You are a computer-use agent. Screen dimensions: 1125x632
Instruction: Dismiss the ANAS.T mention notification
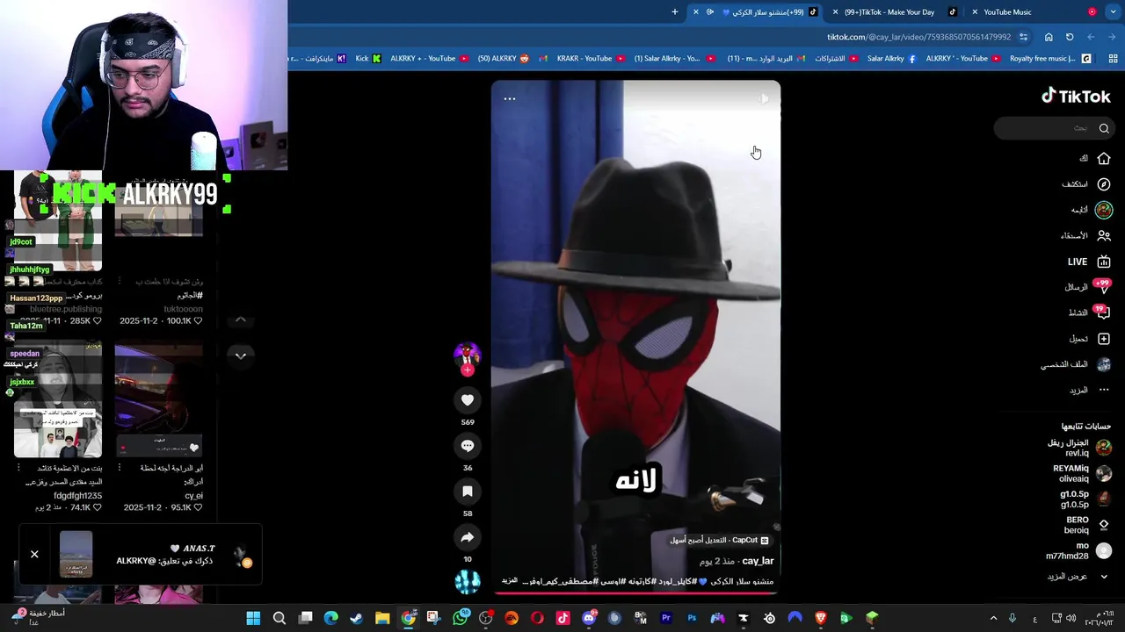pos(34,555)
